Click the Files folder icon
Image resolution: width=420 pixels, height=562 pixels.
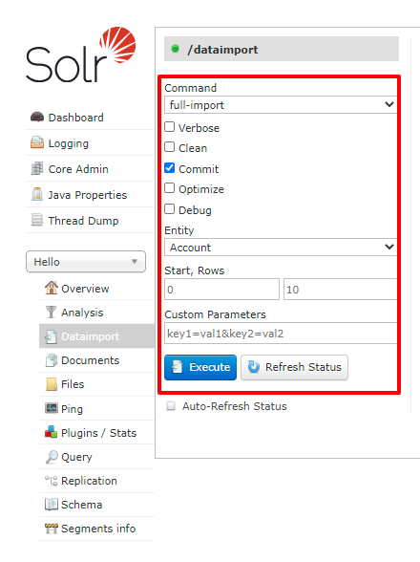click(x=52, y=384)
